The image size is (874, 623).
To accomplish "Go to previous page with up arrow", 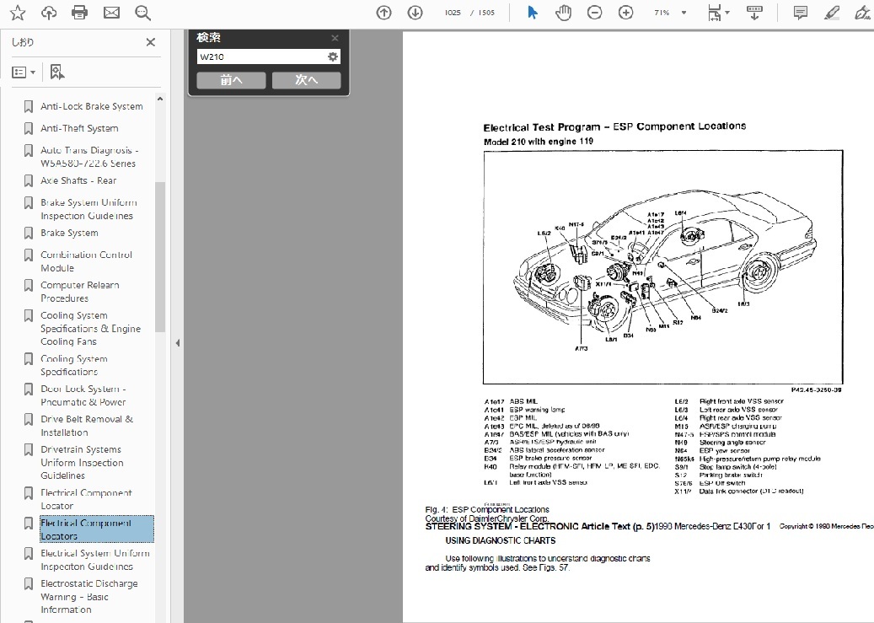I will (x=383, y=13).
